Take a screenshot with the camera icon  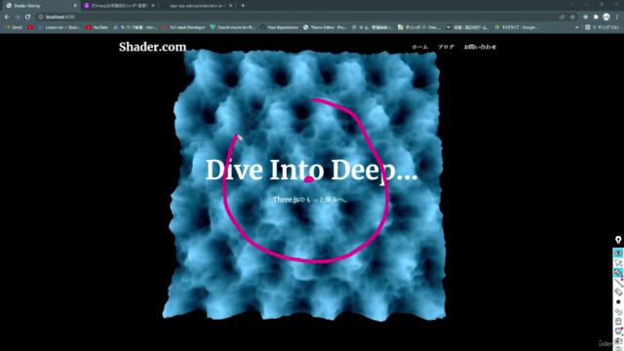[x=618, y=340]
